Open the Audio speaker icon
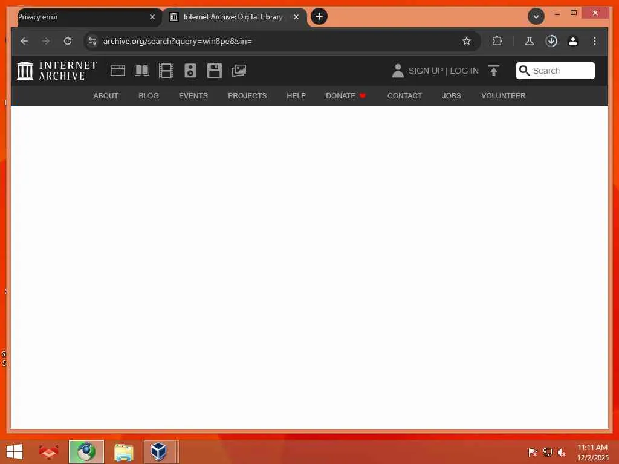619x464 pixels. coord(190,71)
